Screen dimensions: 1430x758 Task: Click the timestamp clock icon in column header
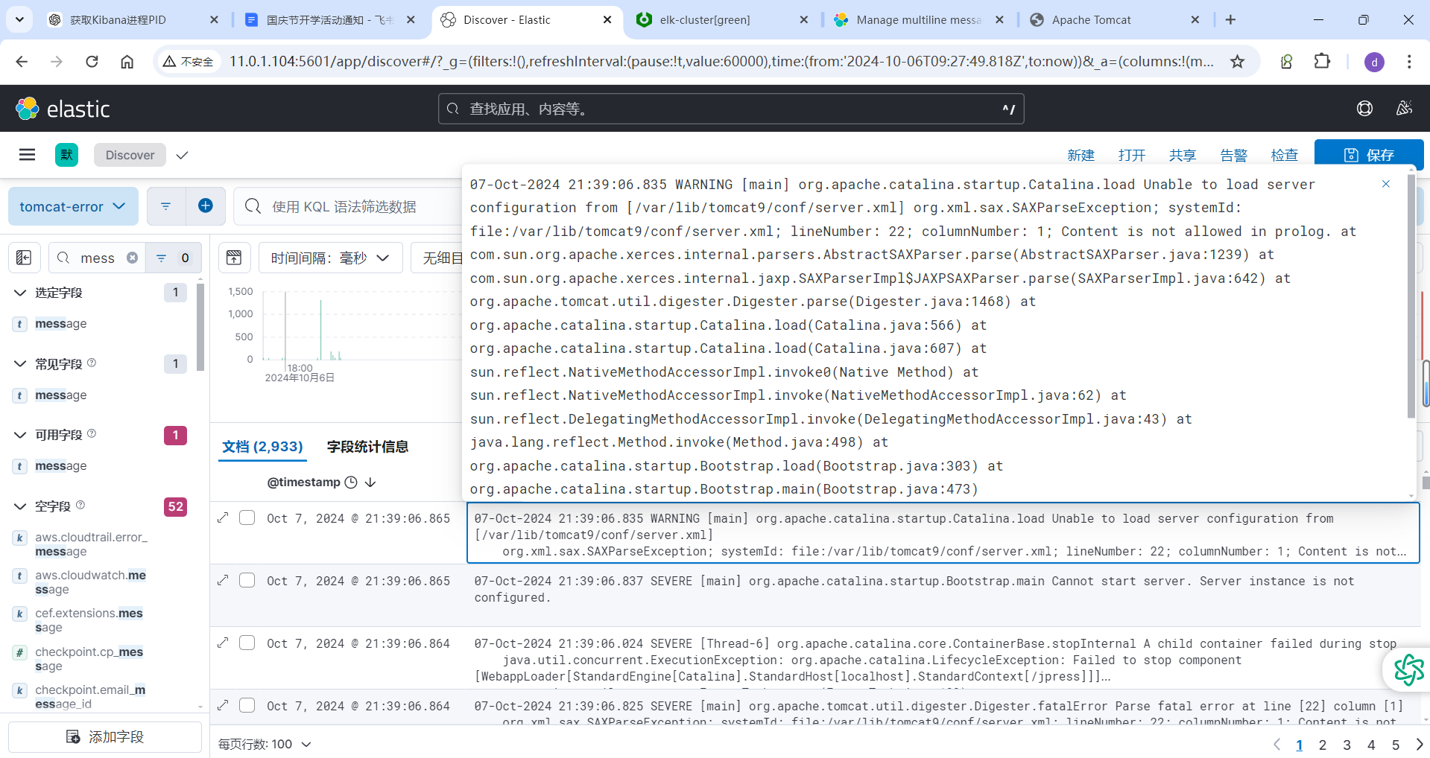click(x=351, y=482)
